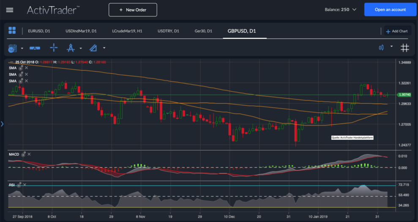This screenshot has width=418, height=222.
Task: Remove the third SMA indicator
Action: 26,81
